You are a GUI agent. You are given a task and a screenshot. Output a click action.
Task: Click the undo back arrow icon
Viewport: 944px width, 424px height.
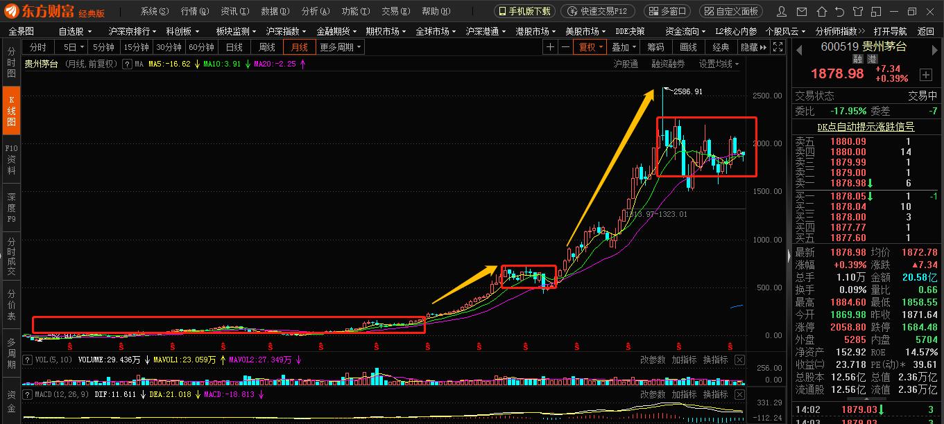(840, 11)
